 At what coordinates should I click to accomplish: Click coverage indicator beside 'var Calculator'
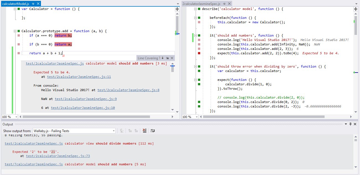coord(19,9)
